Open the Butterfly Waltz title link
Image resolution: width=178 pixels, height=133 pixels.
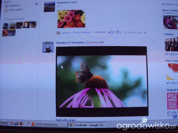coord(66,120)
